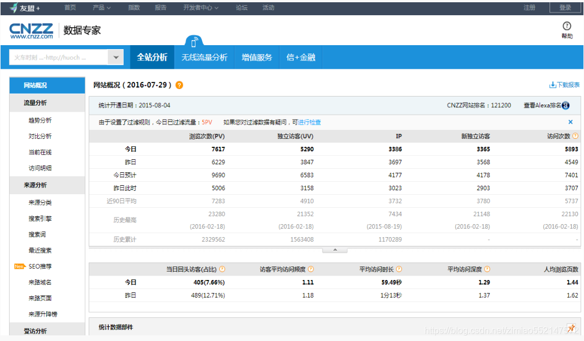Screen dimensions: 584x341
Task: Open 活动 in top navigation
Action: 268,7
